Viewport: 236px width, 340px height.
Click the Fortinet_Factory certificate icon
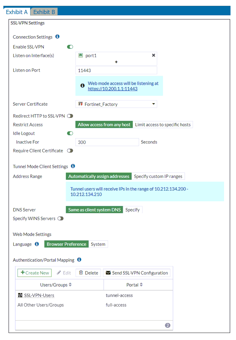(81, 104)
